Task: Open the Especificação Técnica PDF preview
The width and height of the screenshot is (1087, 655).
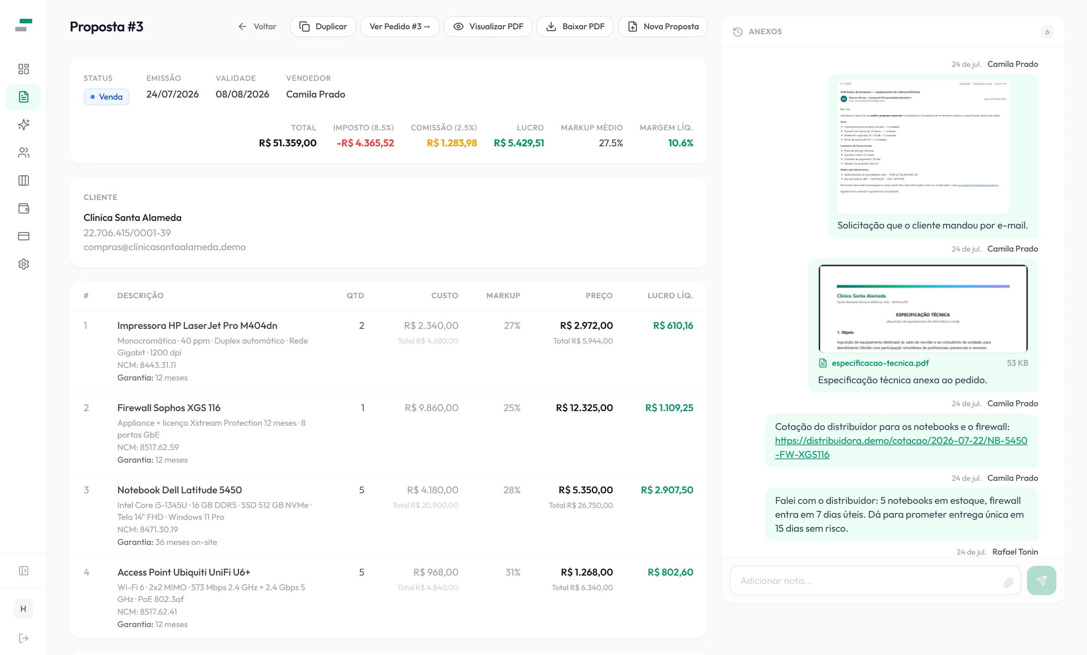Action: pyautogui.click(x=923, y=308)
